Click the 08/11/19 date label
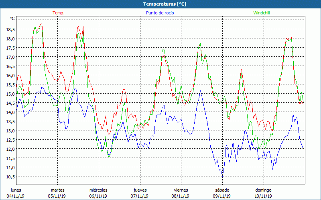321x200 pixels. click(180, 196)
